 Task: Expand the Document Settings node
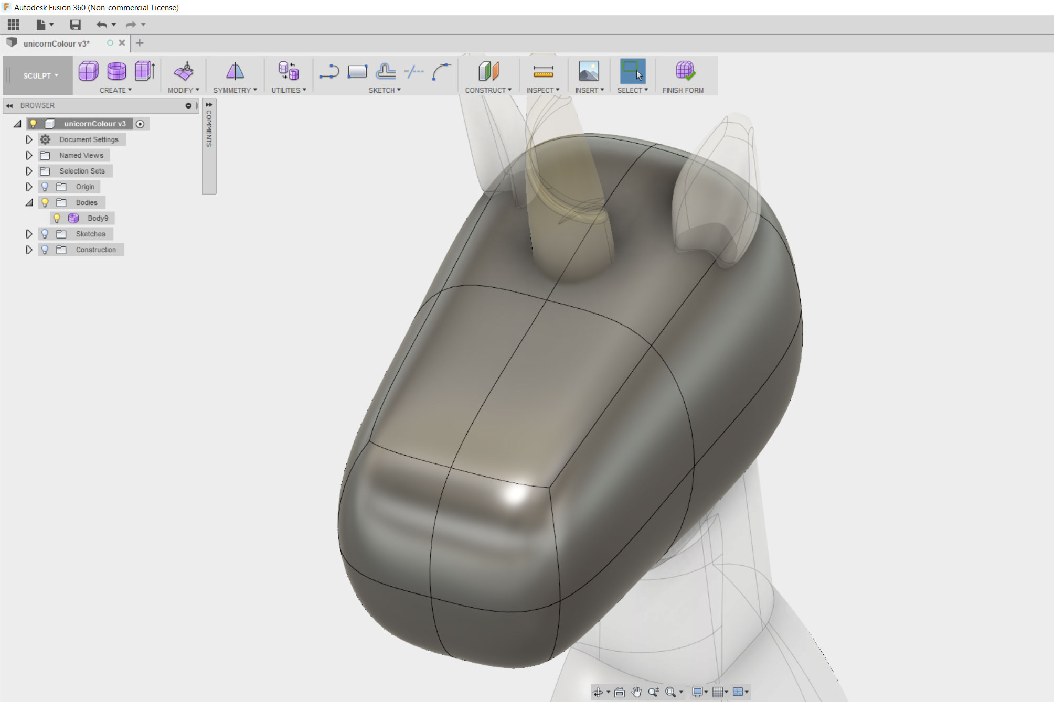click(29, 139)
